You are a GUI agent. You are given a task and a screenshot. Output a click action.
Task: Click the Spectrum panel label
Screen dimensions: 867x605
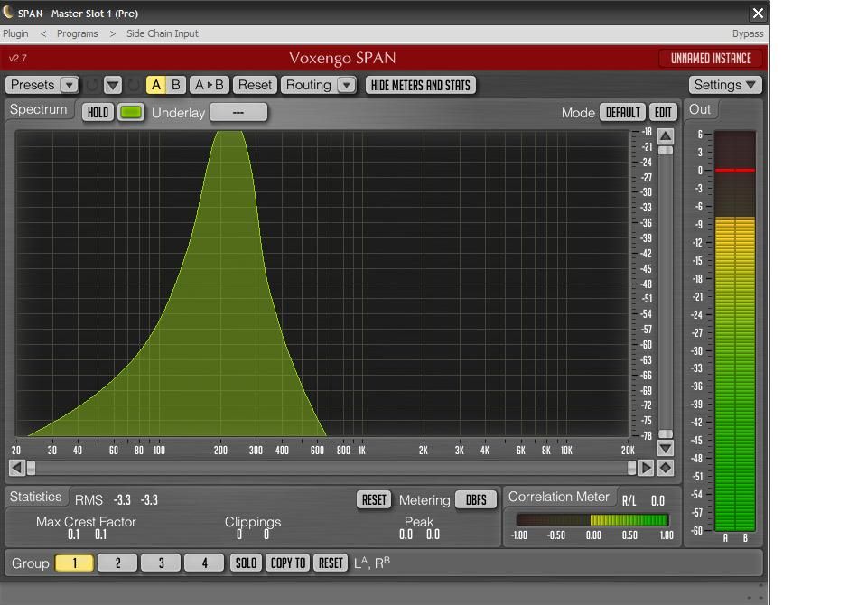point(38,109)
